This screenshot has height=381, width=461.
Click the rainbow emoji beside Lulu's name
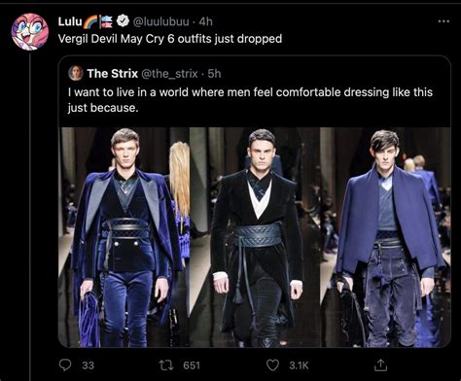90,21
